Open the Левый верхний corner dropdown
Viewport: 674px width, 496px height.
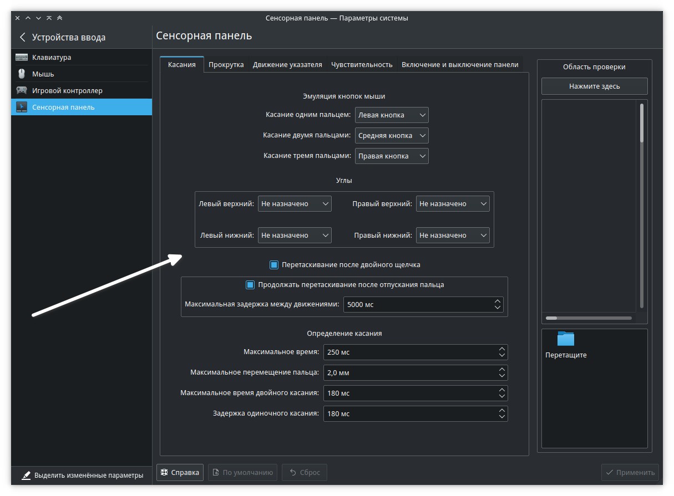point(295,204)
